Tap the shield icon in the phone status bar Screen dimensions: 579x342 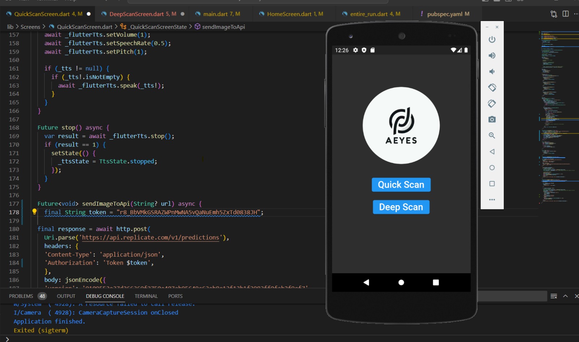(x=364, y=50)
